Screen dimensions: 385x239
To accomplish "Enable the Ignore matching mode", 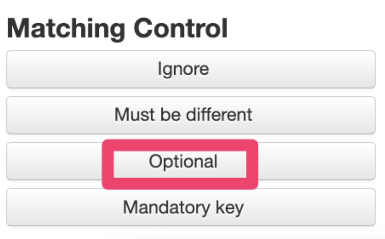I will (191, 69).
